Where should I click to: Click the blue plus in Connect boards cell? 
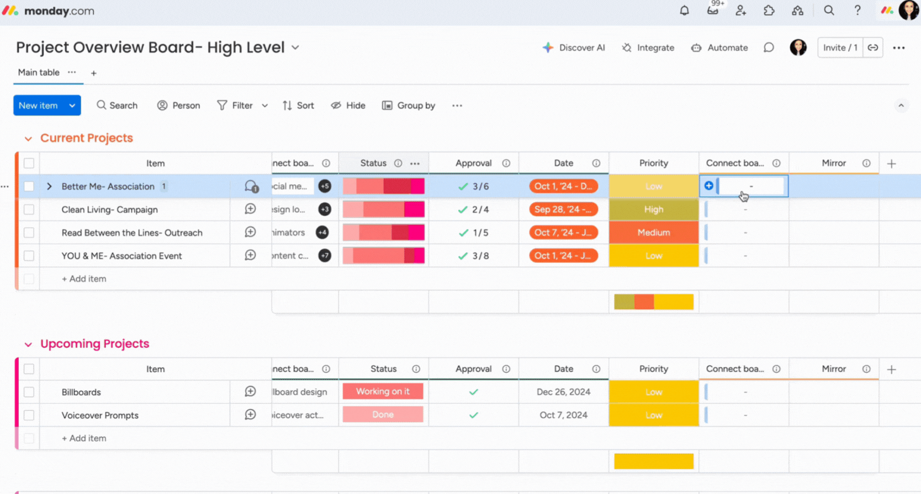coord(709,186)
